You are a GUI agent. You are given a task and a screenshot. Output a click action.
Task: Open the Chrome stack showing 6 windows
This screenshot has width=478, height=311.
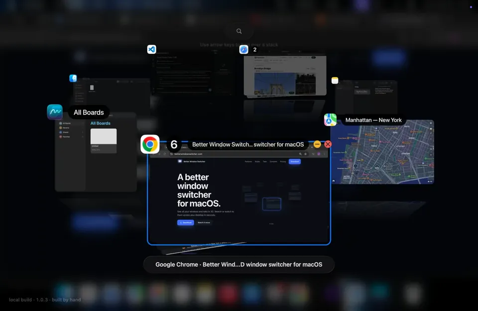coord(174,145)
